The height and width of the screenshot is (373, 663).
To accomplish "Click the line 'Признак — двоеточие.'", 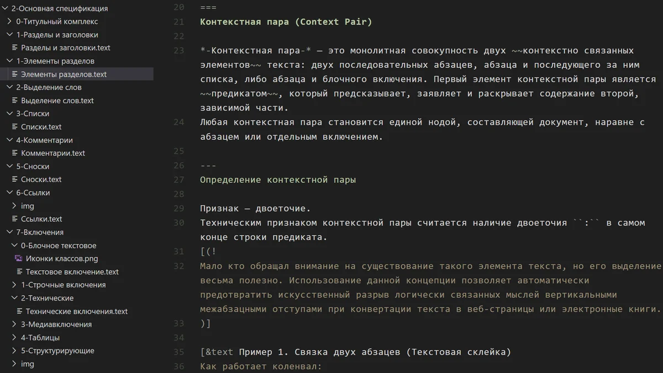I will [255, 208].
